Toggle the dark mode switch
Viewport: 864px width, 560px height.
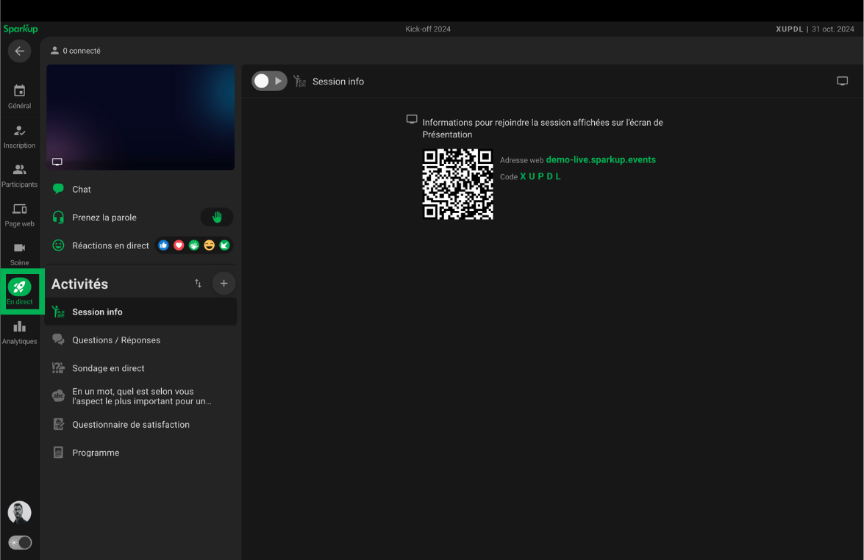(x=20, y=542)
